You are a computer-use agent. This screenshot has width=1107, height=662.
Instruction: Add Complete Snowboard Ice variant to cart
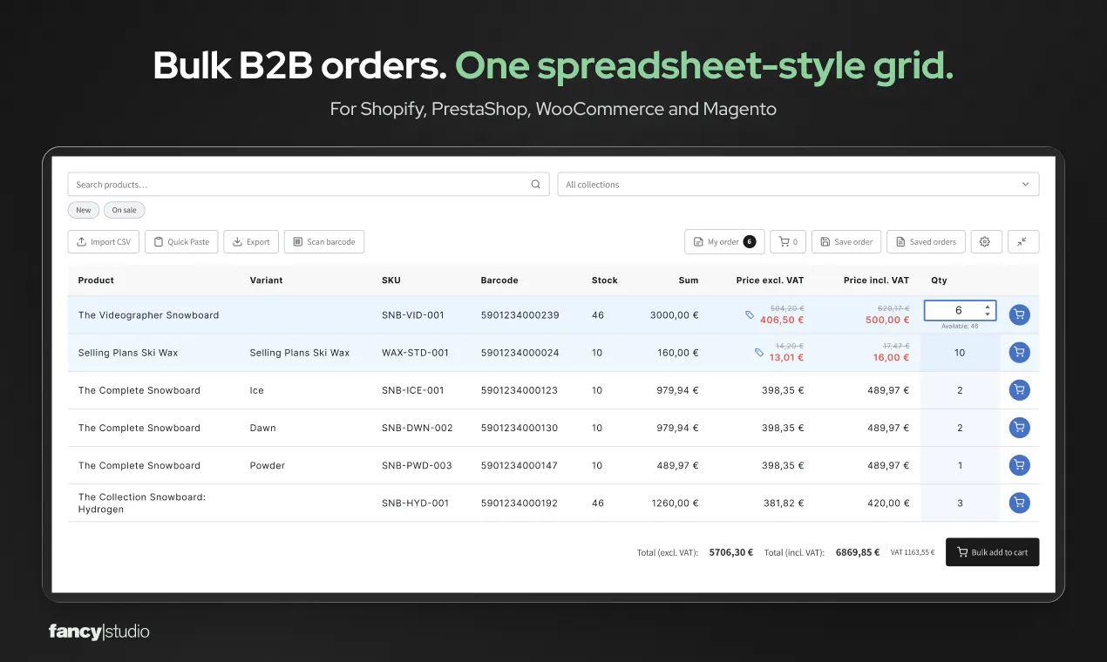point(1019,390)
